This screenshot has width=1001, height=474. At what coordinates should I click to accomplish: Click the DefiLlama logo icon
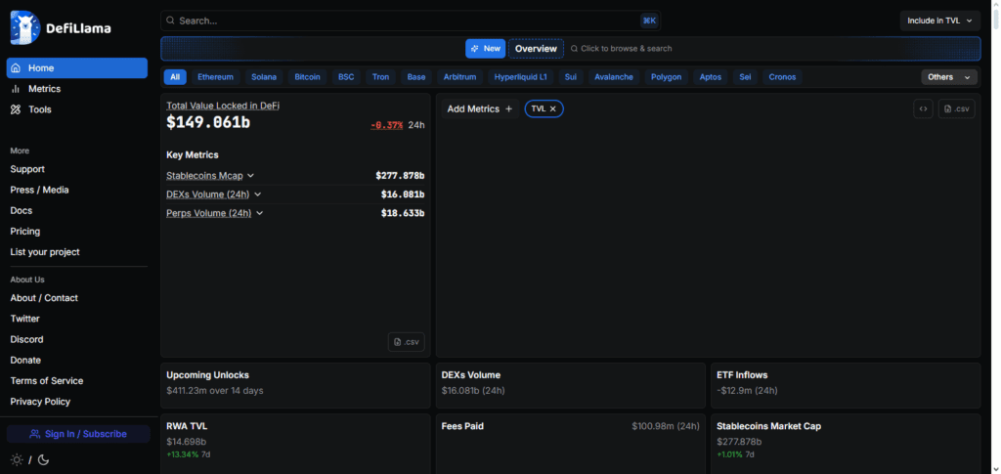(x=24, y=27)
